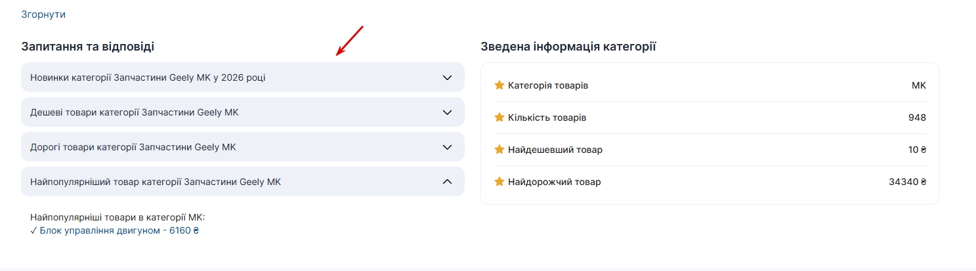Open the Дешеві товари категорії question
Image resolution: width=976 pixels, height=271 pixels.
[x=135, y=112]
